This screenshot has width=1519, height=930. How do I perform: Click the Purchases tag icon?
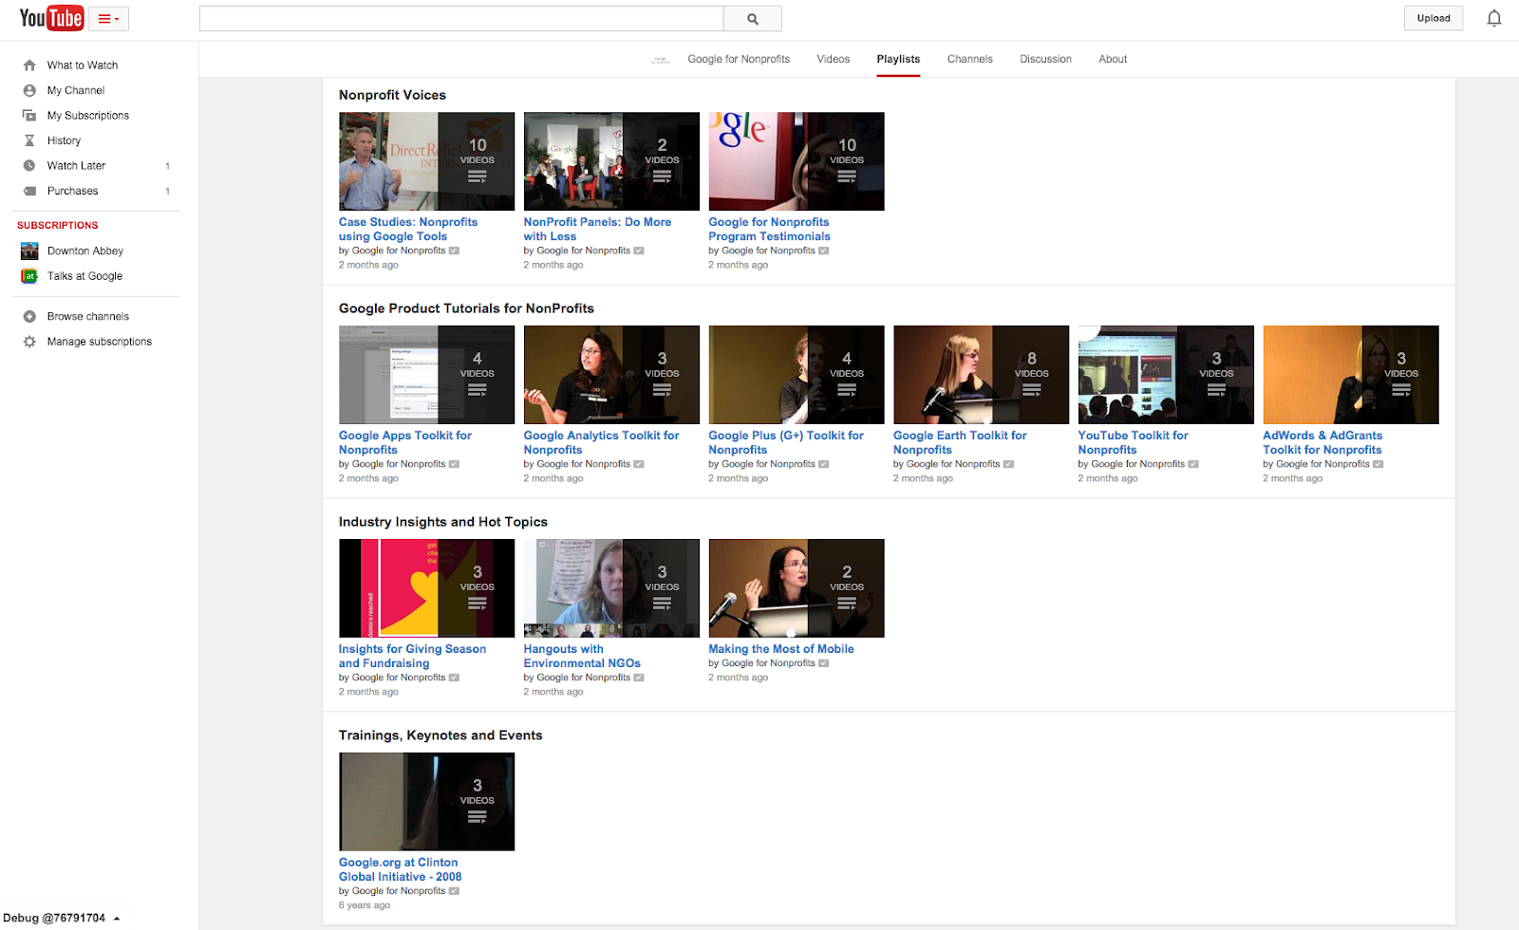[29, 191]
